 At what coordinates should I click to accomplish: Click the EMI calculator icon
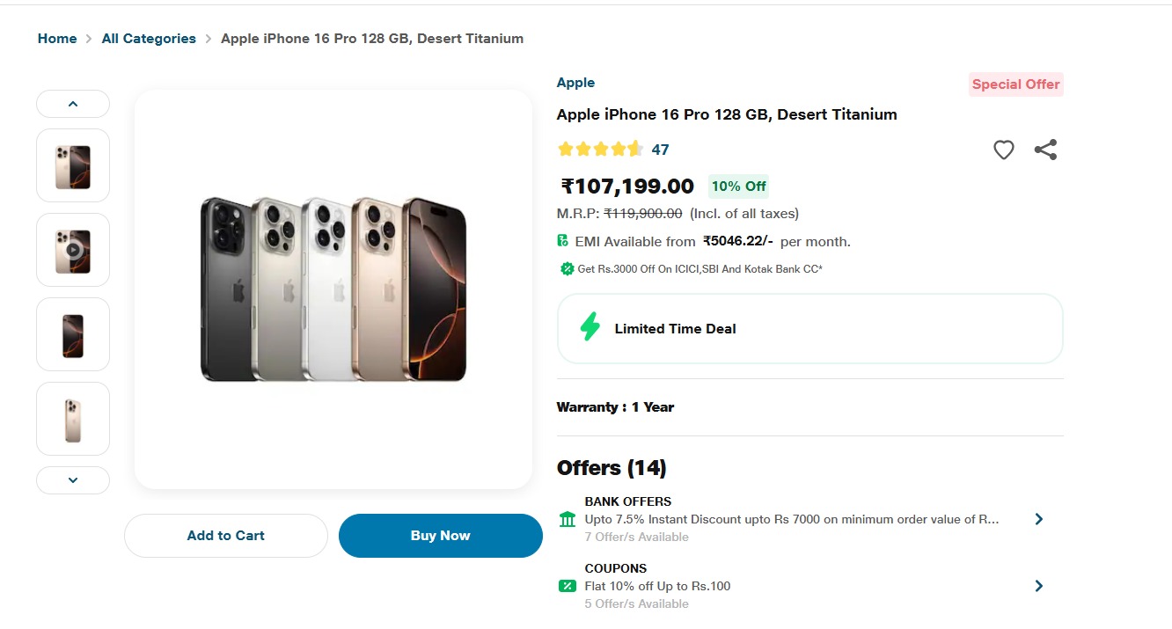point(563,241)
